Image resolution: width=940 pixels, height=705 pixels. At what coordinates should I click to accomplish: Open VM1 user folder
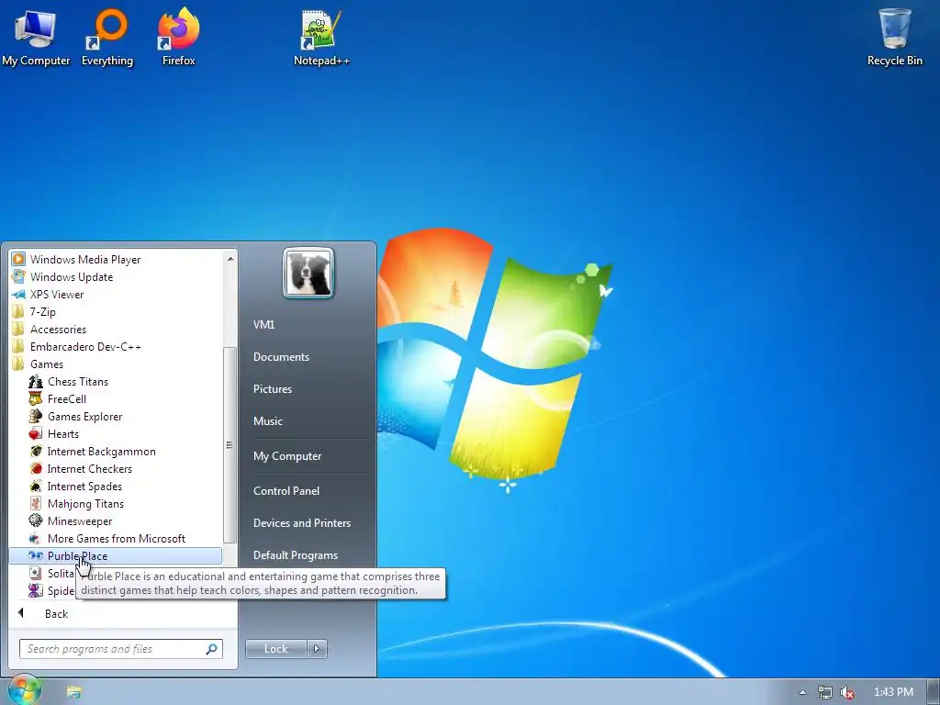click(263, 324)
